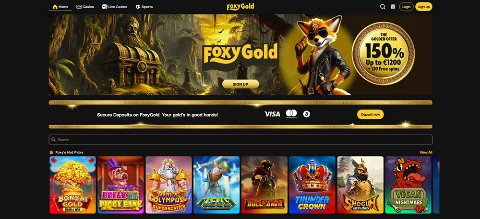Click the fox icon beside Foxy's Hot Picks
The width and height of the screenshot is (480, 219).
point(51,153)
